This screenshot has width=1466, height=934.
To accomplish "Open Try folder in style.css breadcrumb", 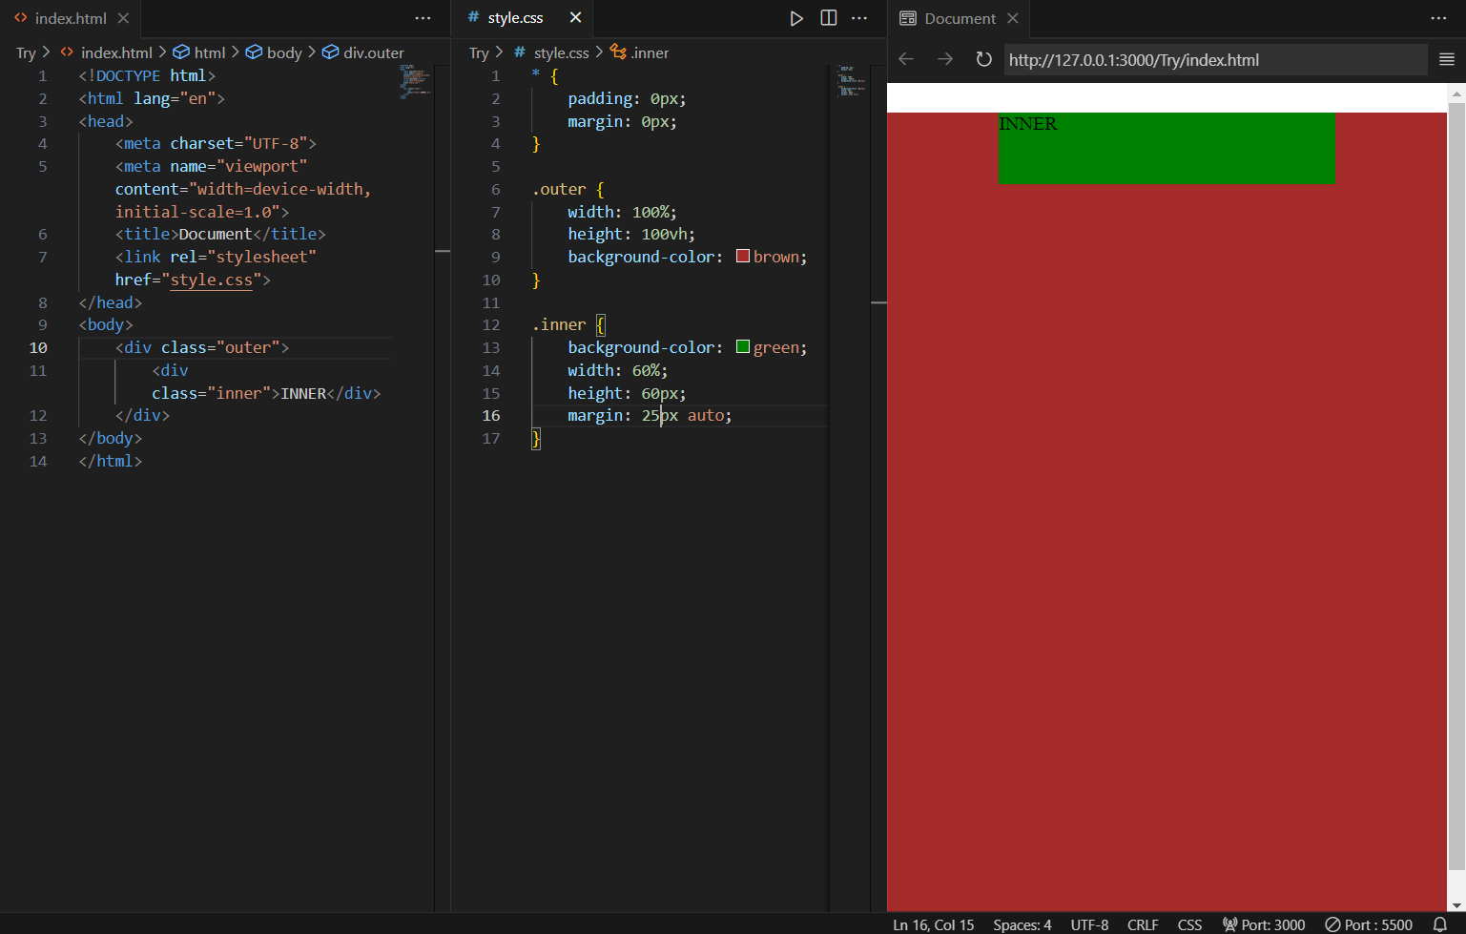I will pos(479,52).
